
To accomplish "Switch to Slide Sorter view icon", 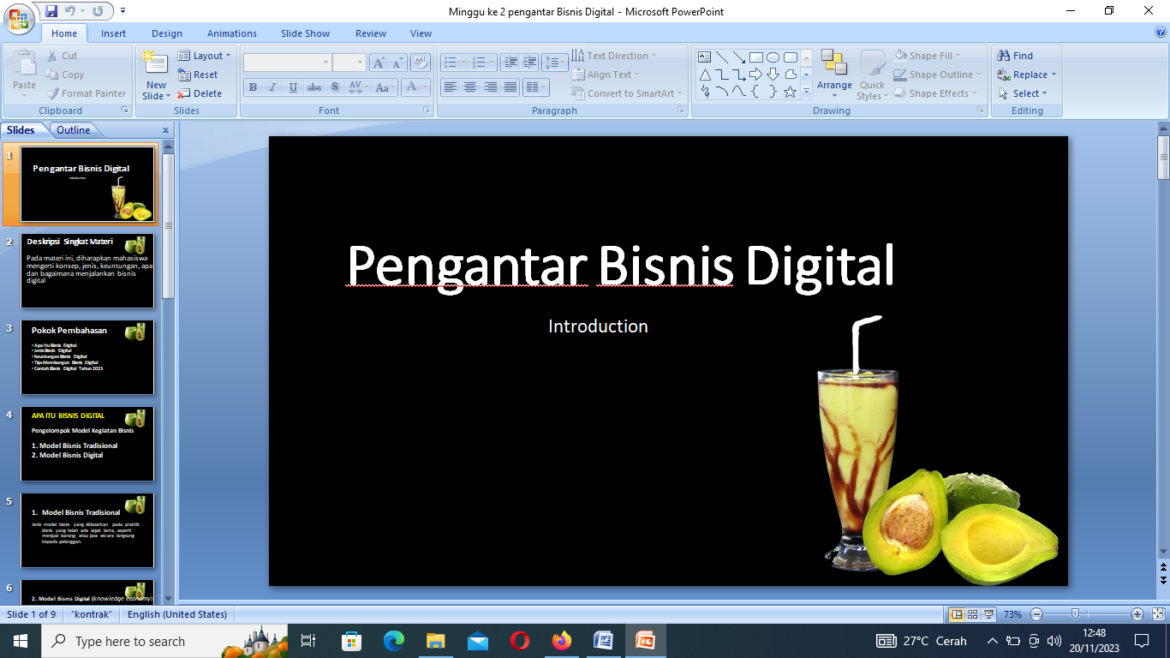I will [972, 614].
